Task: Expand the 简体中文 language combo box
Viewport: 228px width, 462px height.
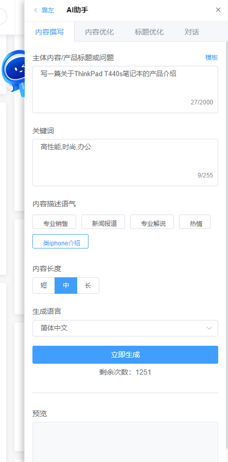Action: tap(125, 328)
